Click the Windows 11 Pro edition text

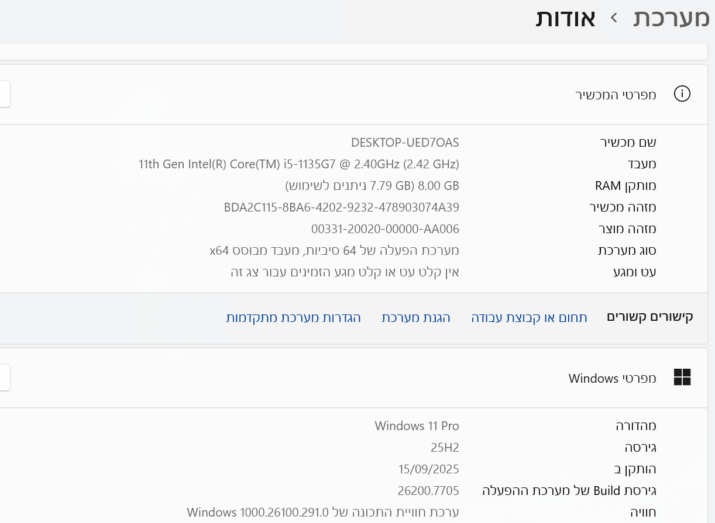417,425
